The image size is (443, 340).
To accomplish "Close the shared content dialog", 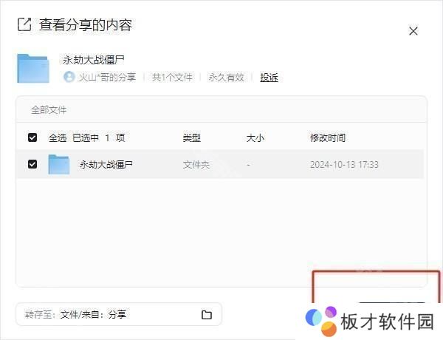I will click(413, 31).
